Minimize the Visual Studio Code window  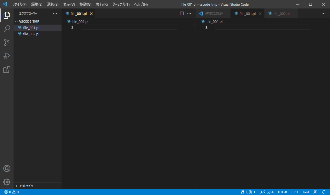point(298,4)
